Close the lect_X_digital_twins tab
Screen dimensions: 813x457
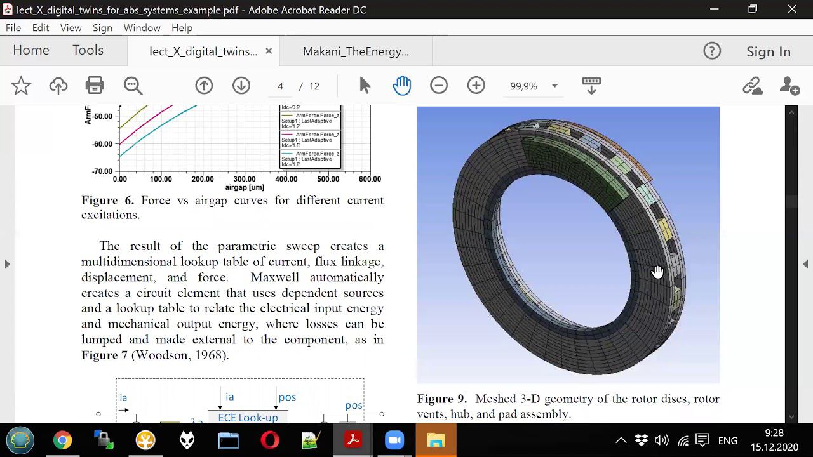pos(269,51)
